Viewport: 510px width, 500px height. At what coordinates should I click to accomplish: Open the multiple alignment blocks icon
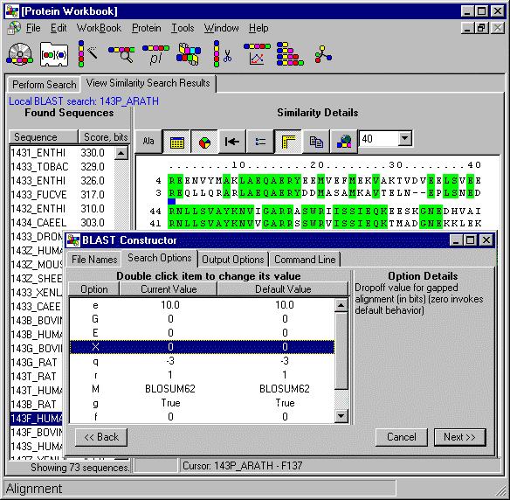290,54
